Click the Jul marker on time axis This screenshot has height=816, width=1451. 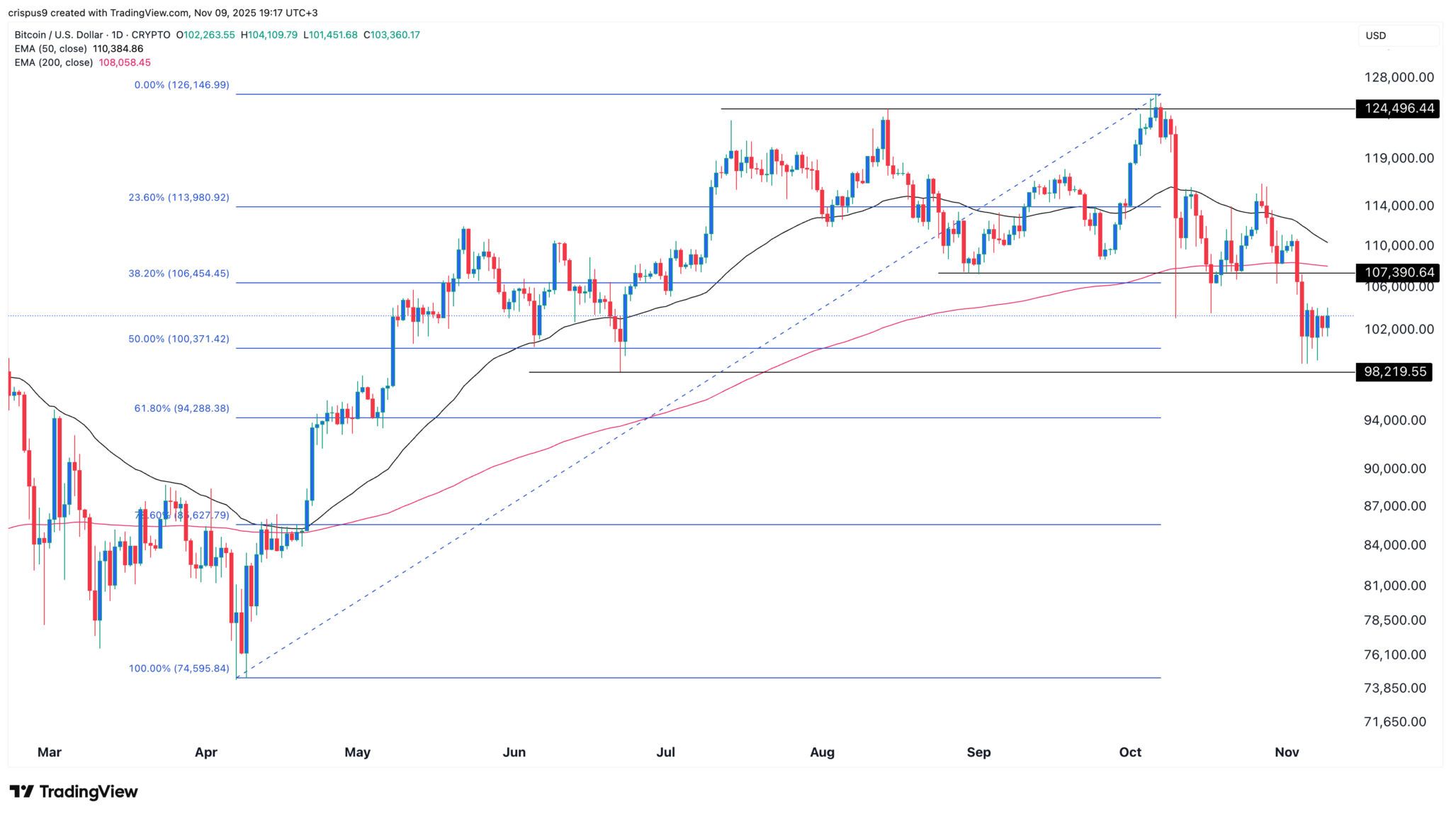pos(665,751)
